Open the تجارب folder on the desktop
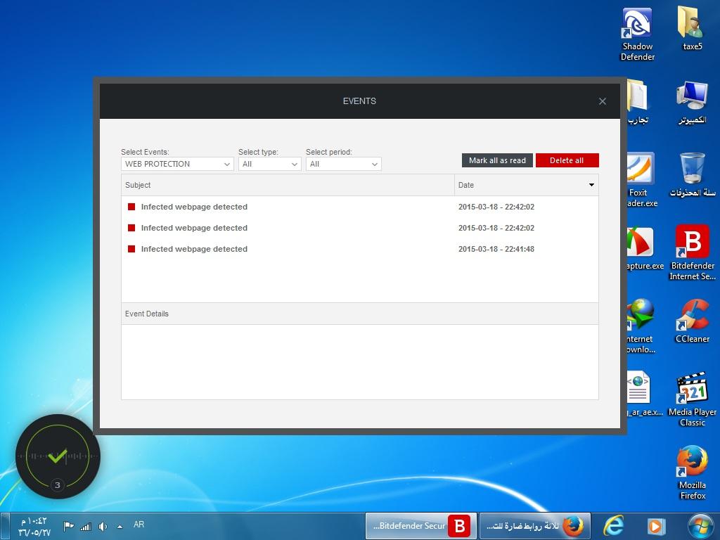Image resolution: width=720 pixels, height=540 pixels. coord(638,102)
